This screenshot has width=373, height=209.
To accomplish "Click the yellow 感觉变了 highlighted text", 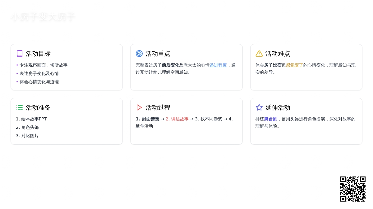I will 294,65.
